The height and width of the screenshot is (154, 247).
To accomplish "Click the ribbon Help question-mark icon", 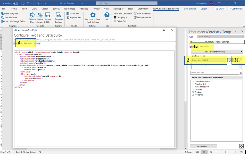I will (107, 15).
